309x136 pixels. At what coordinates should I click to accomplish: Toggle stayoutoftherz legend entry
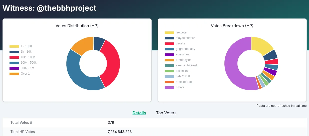coord(180,38)
